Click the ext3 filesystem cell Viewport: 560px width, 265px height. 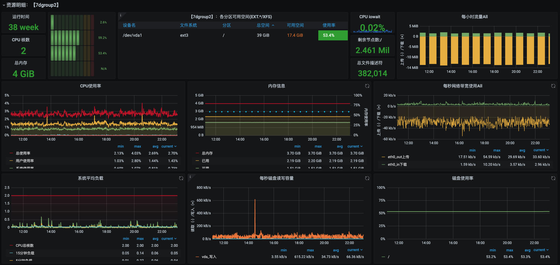pos(184,35)
